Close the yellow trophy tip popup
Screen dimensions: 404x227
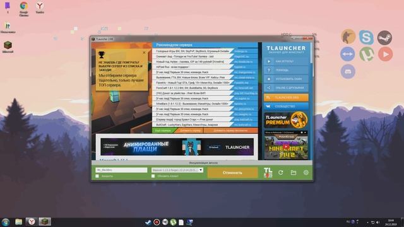pyautogui.click(x=144, y=52)
